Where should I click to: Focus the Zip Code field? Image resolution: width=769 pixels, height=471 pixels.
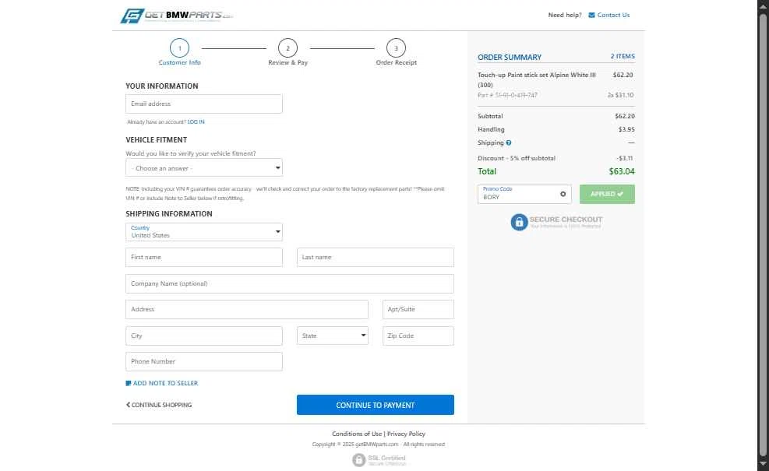pyautogui.click(x=418, y=336)
